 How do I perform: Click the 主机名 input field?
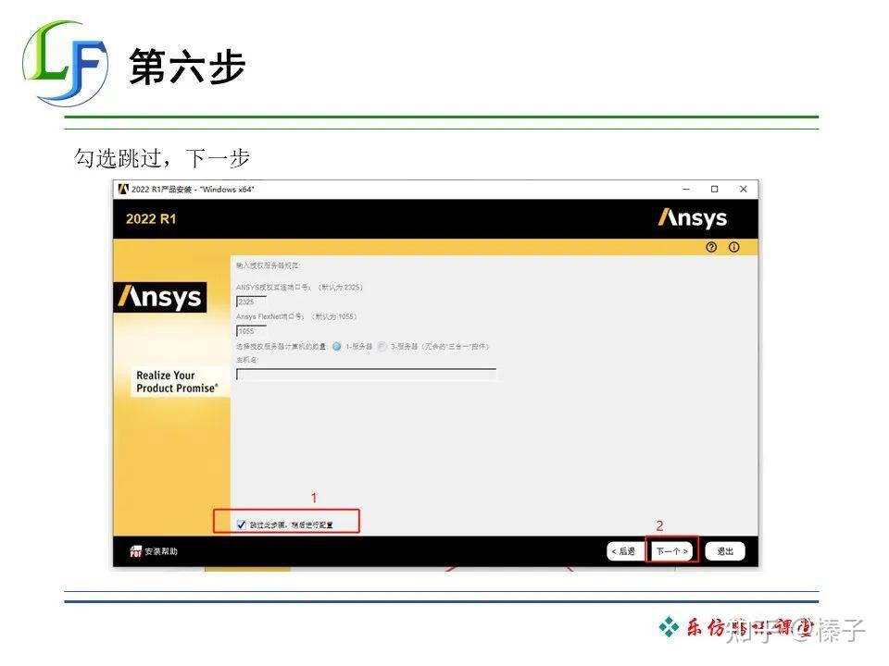[366, 374]
